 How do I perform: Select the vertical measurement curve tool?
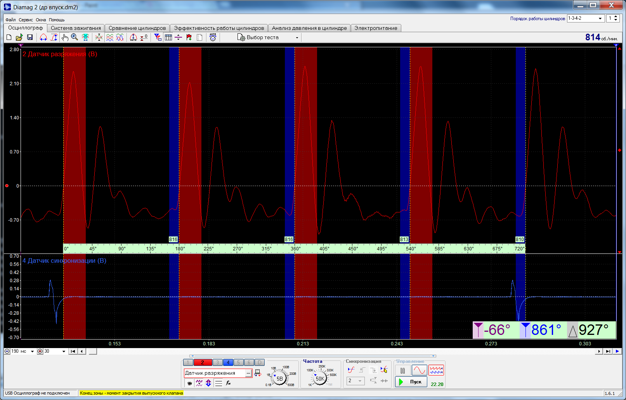click(x=54, y=37)
